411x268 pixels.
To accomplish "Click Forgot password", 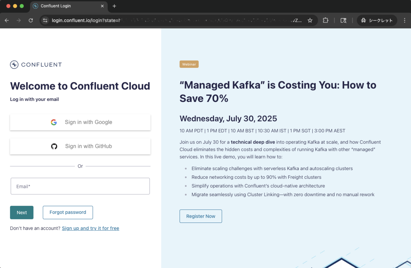I will click(x=68, y=213).
